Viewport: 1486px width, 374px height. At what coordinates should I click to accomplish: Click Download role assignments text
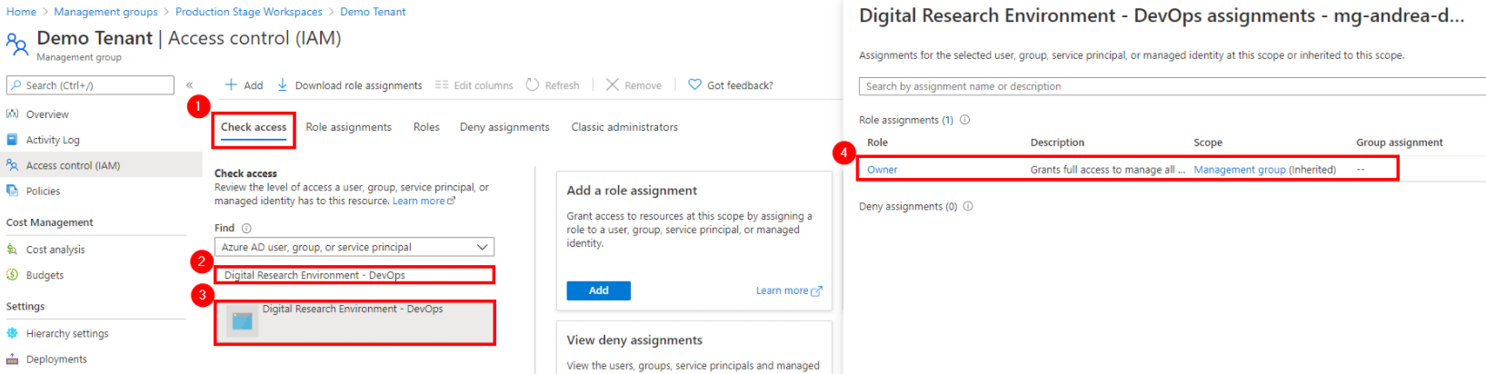[x=358, y=85]
